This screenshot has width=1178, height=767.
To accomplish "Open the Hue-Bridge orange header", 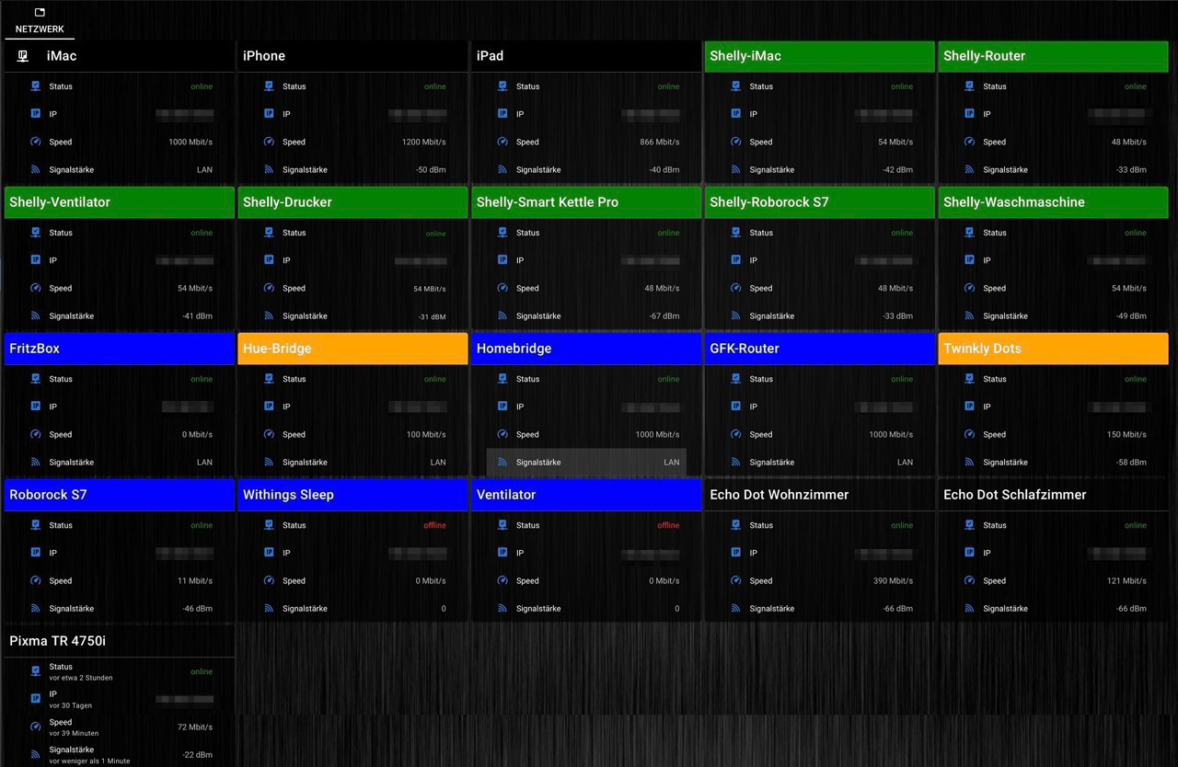I will coord(352,349).
